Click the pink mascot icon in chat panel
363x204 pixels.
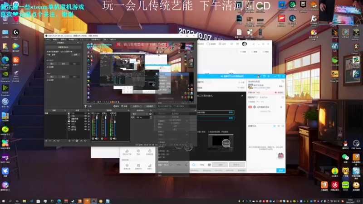[x=280, y=155]
